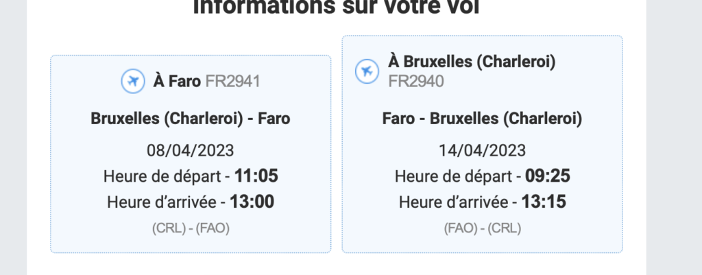Image resolution: width=702 pixels, height=275 pixels.
Task: Click flight number FR2941
Action: [232, 82]
